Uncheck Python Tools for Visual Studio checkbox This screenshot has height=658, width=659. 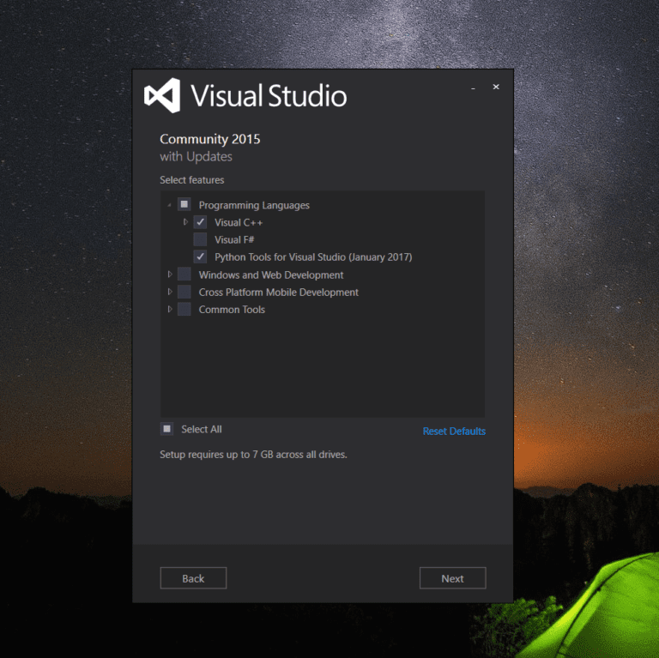pos(200,257)
